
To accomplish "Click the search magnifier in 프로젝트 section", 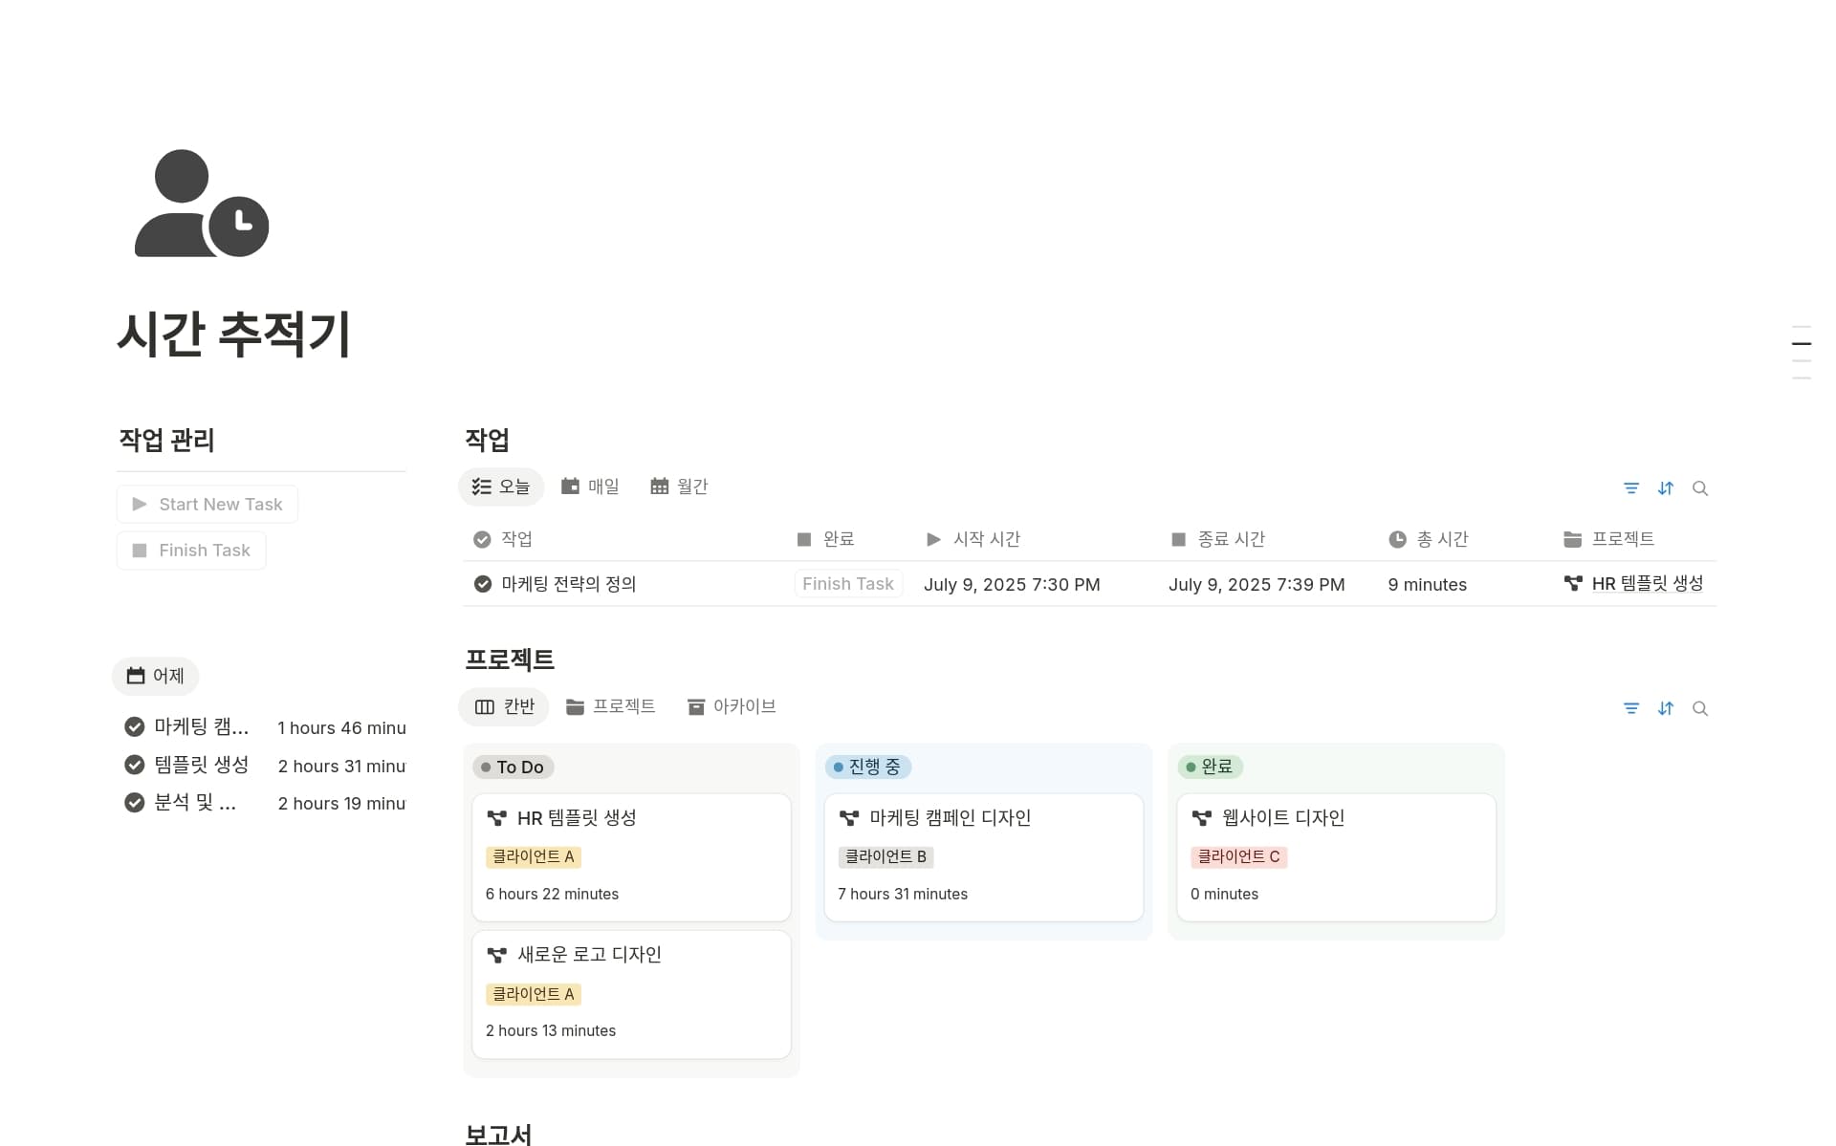I will coord(1700,708).
